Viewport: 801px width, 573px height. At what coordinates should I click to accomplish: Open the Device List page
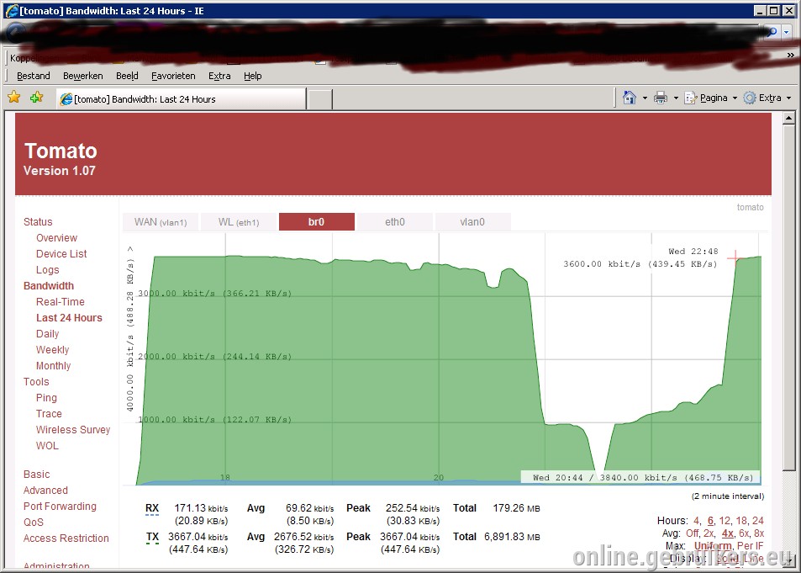(61, 254)
